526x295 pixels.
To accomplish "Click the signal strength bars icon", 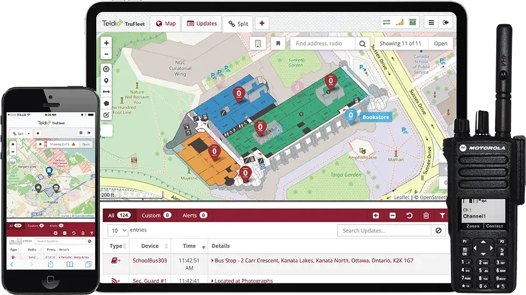I will click(x=400, y=23).
